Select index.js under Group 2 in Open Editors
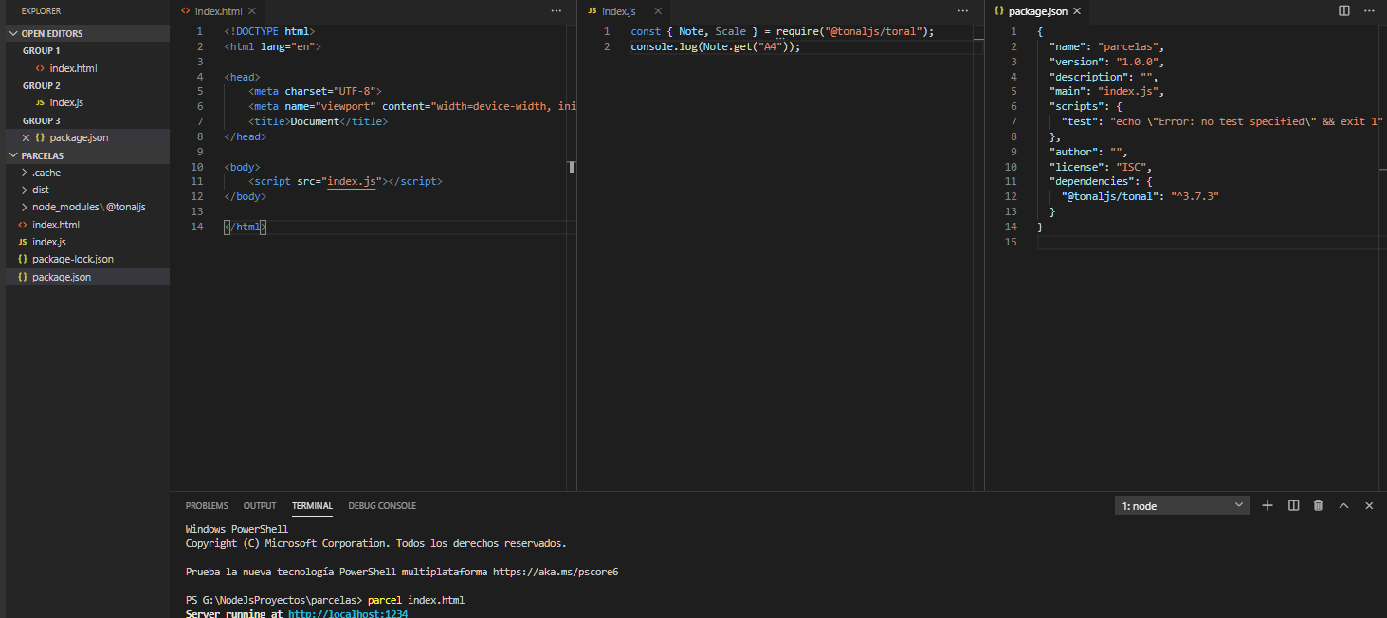1387x618 pixels. click(87, 102)
